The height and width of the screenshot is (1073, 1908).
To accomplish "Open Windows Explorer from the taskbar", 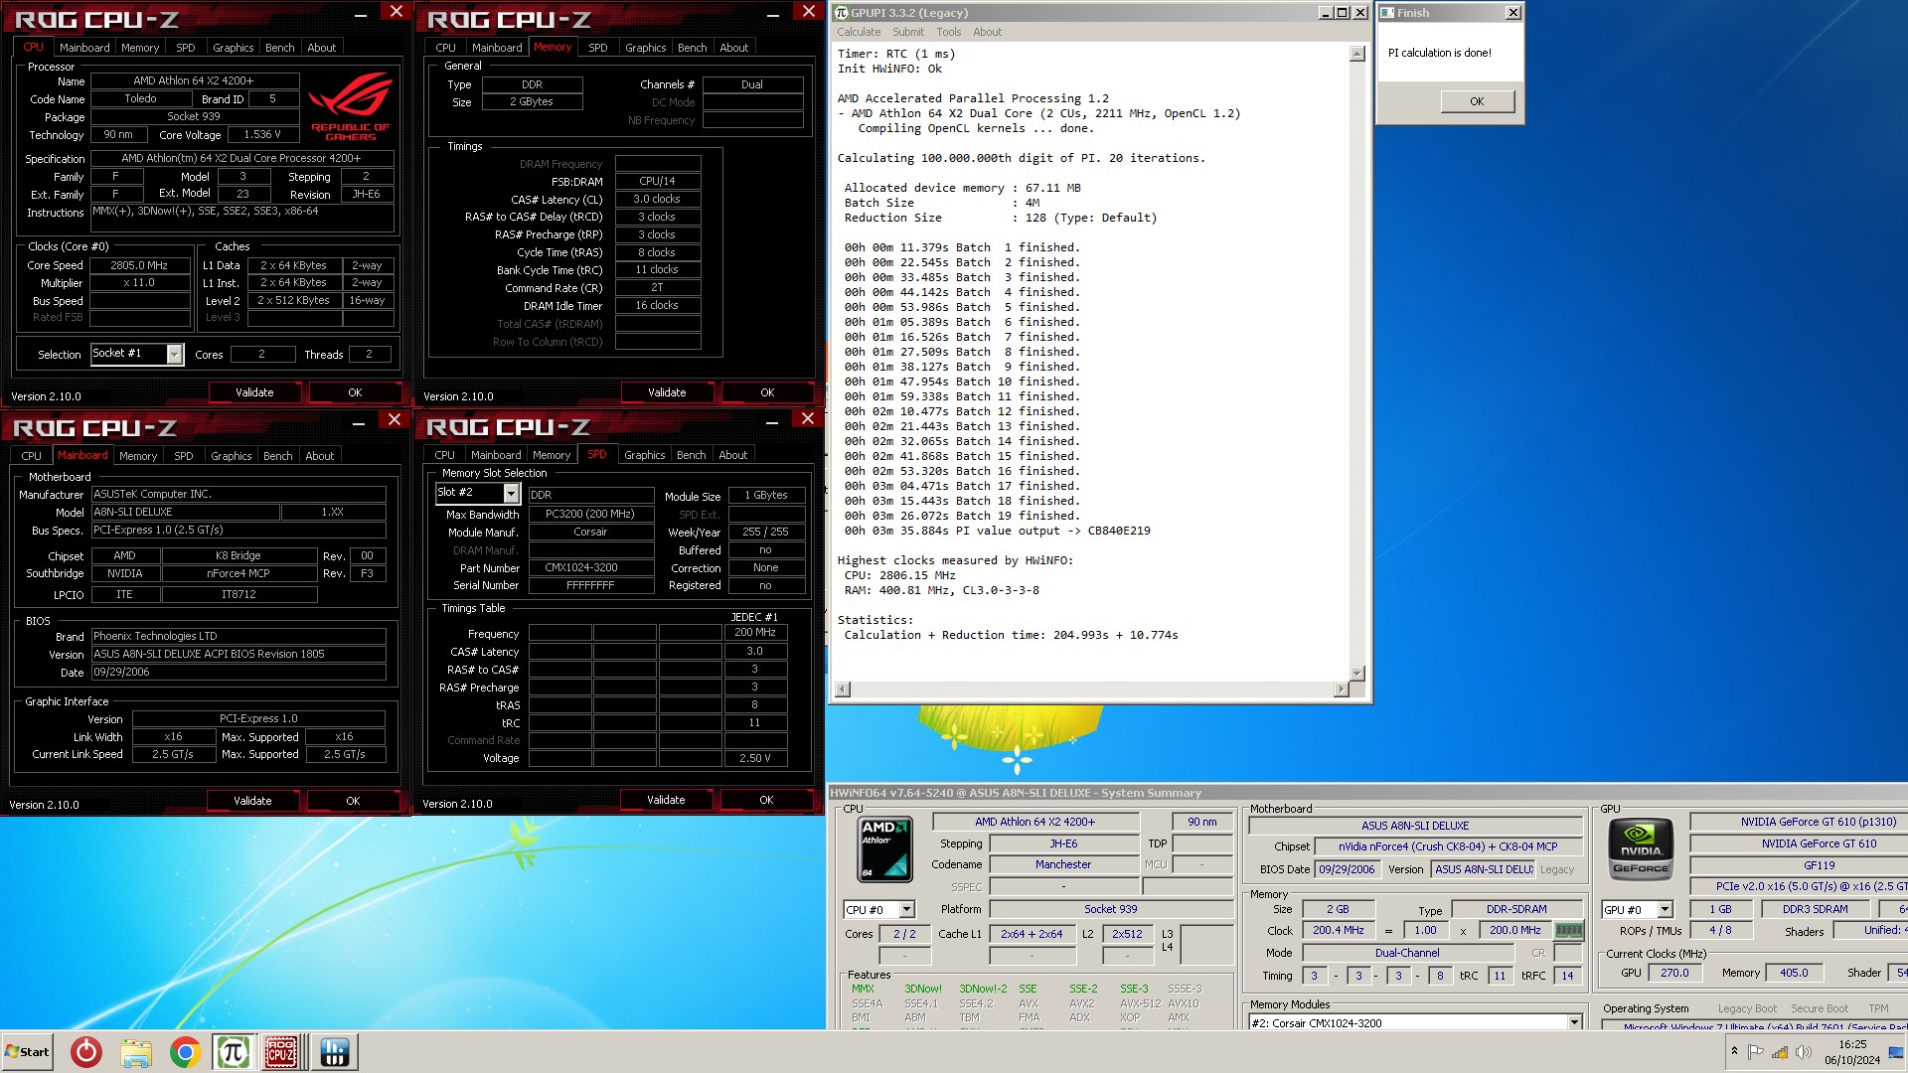I will pos(136,1052).
